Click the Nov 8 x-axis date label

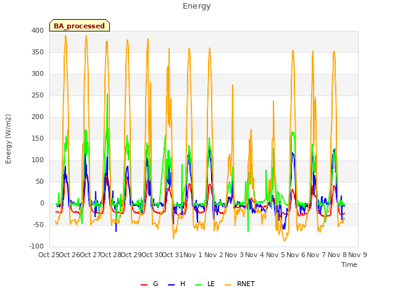tap(337, 255)
